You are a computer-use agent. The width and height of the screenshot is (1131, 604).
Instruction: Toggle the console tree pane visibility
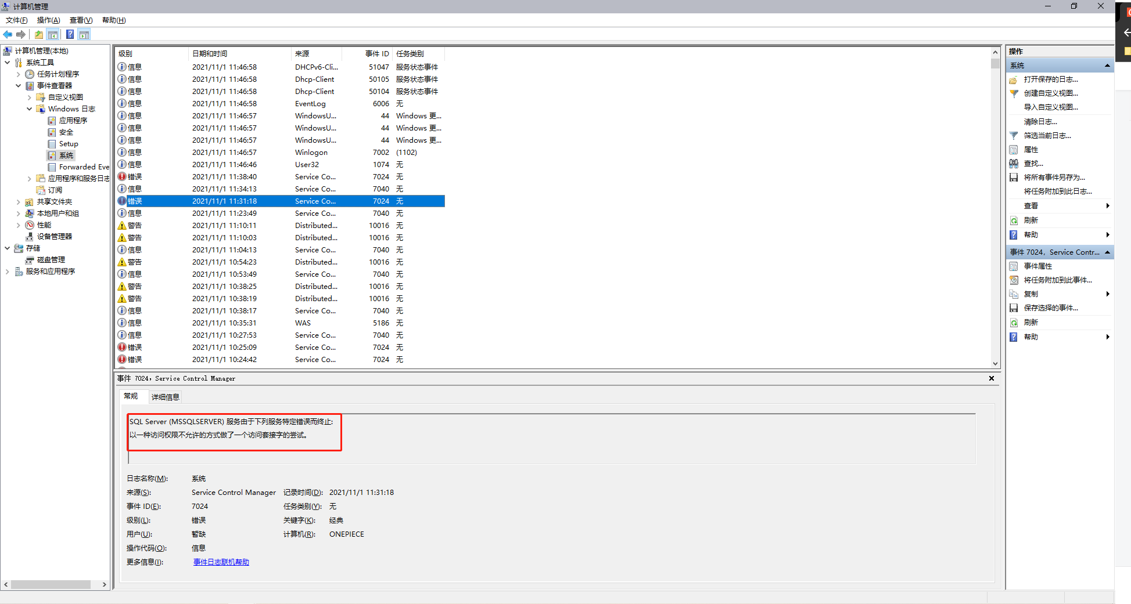[53, 34]
